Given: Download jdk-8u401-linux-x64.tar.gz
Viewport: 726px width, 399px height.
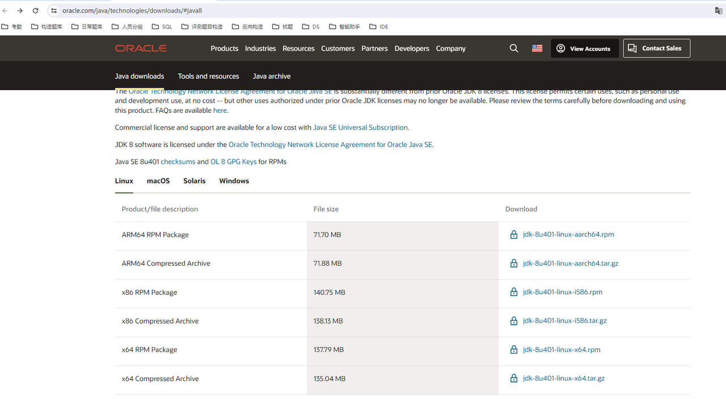Looking at the screenshot, I should pyautogui.click(x=564, y=378).
